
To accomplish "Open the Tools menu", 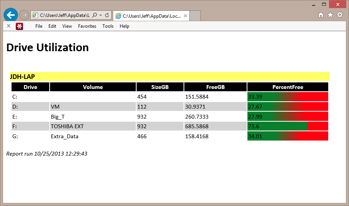I will point(108,26).
